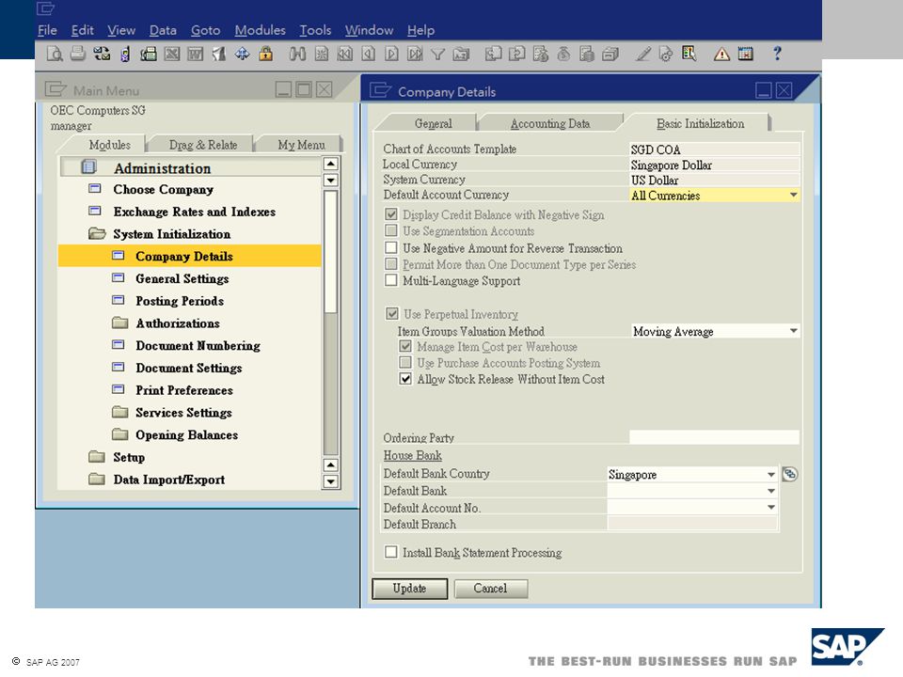
Task: Go to the first data record
Action: tap(344, 55)
